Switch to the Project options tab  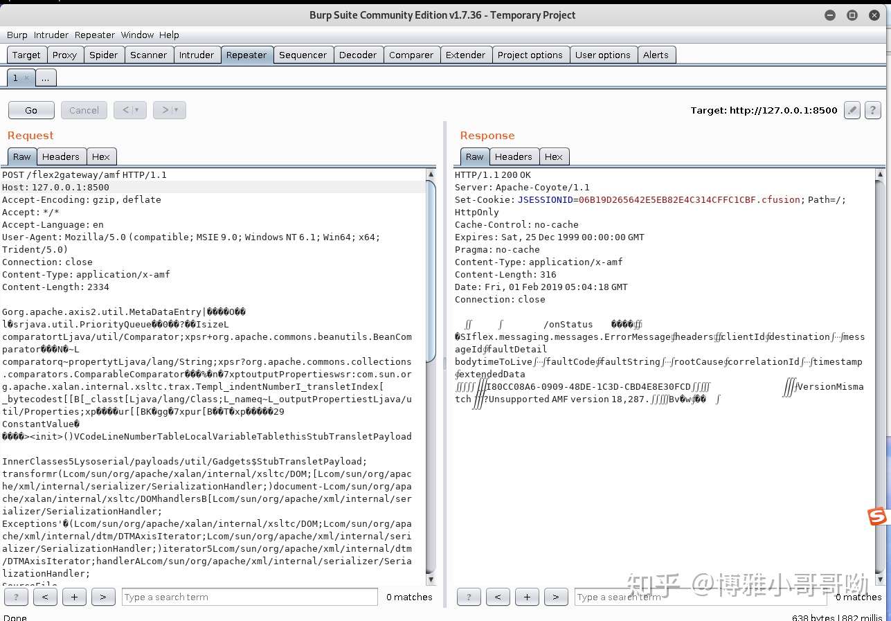pyautogui.click(x=530, y=55)
